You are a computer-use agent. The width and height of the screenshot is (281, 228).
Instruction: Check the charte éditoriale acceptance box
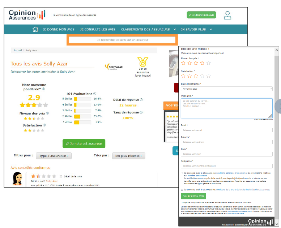(x=182, y=190)
